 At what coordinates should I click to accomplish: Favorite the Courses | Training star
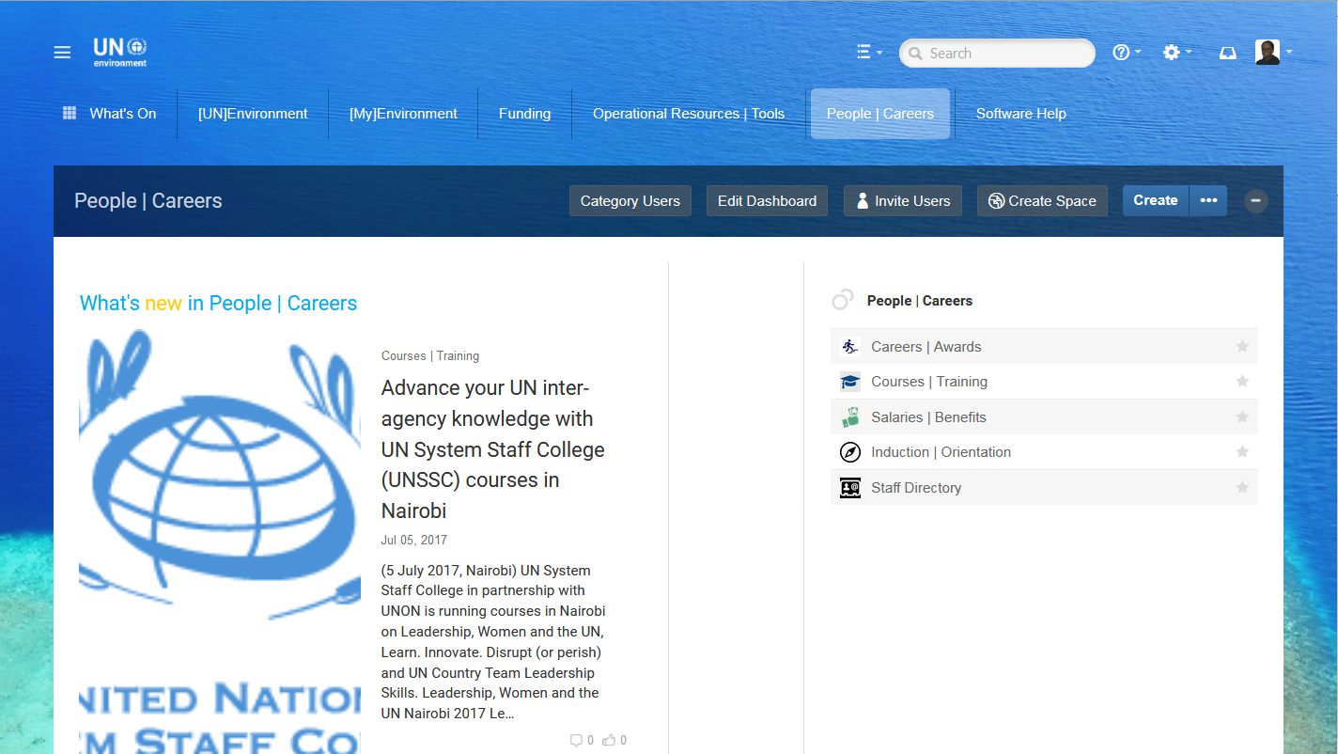click(x=1242, y=381)
